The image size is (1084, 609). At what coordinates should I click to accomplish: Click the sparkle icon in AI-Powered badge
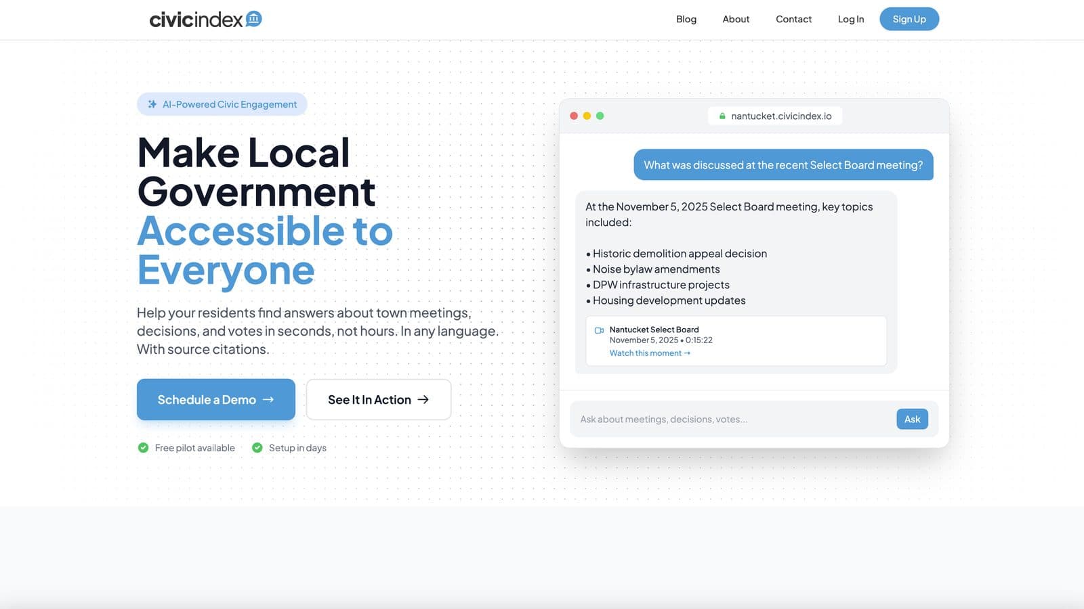[x=152, y=104]
